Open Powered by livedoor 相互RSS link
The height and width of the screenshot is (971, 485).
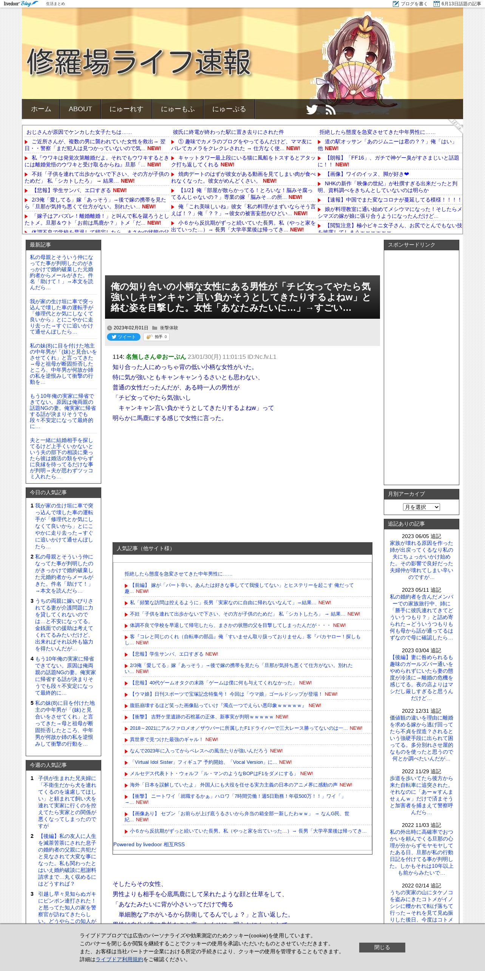click(149, 844)
